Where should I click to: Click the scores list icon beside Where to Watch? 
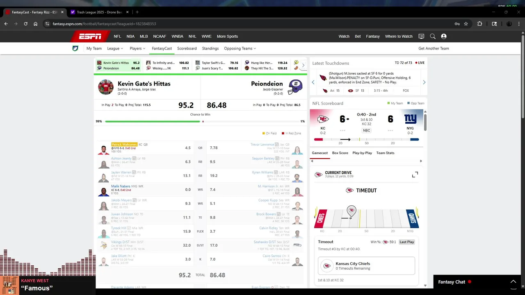421,36
